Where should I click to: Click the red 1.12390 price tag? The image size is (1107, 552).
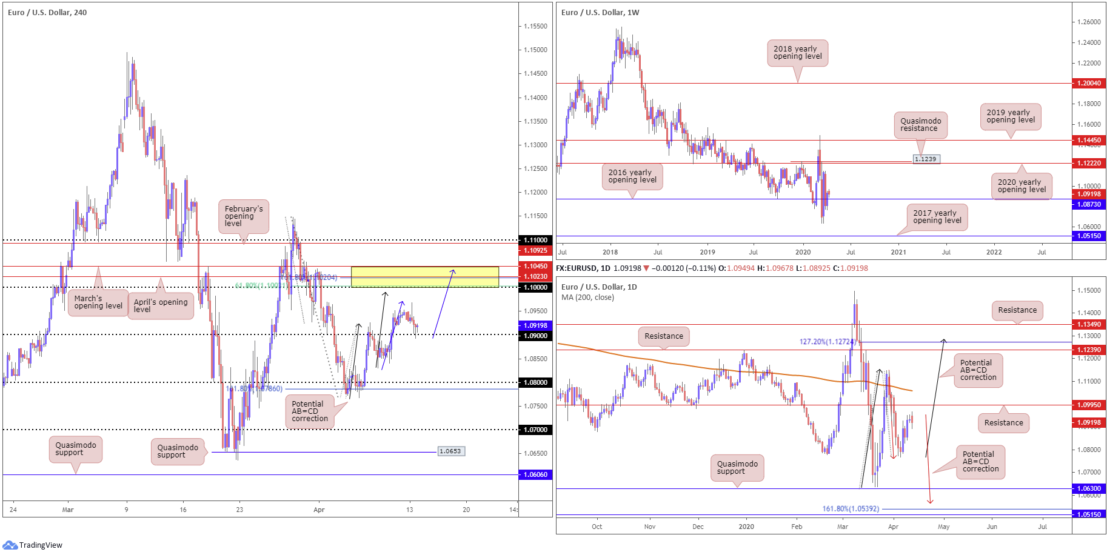tap(1089, 350)
